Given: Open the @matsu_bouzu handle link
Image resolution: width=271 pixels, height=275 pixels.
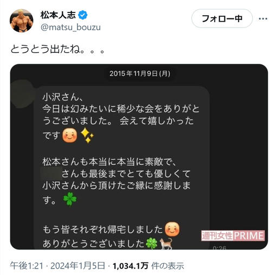Looking at the screenshot, I should click(70, 27).
